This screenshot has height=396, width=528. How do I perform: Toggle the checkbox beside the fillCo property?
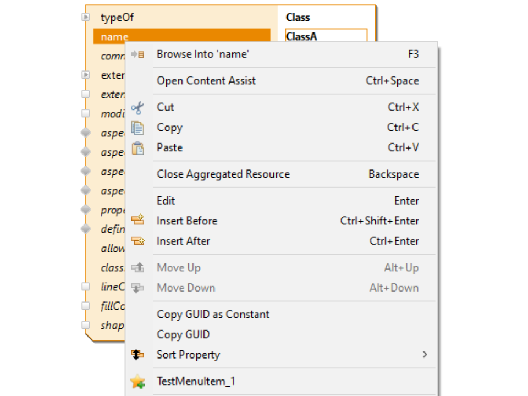click(x=86, y=306)
